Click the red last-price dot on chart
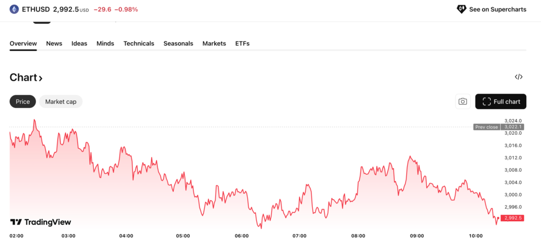Image resolution: width=541 pixels, height=247 pixels. tap(498, 218)
